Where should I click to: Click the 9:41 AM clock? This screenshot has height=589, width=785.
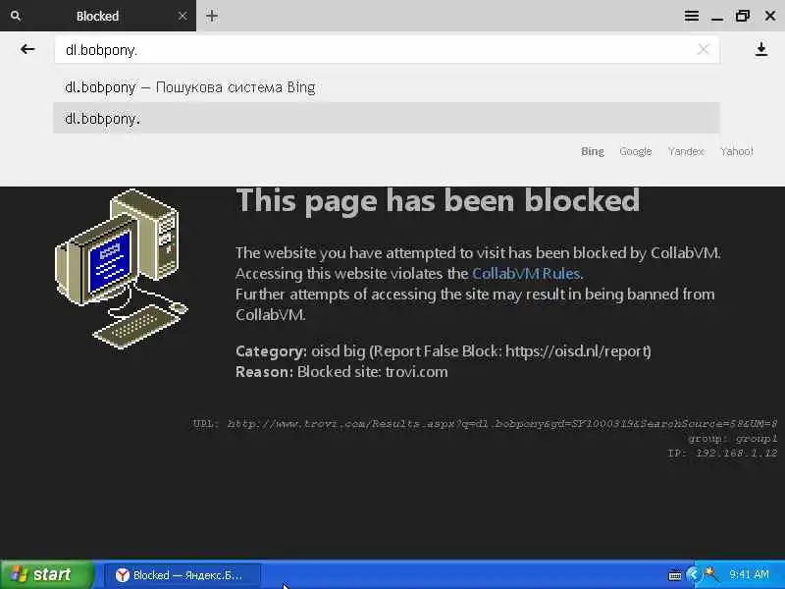749,575
